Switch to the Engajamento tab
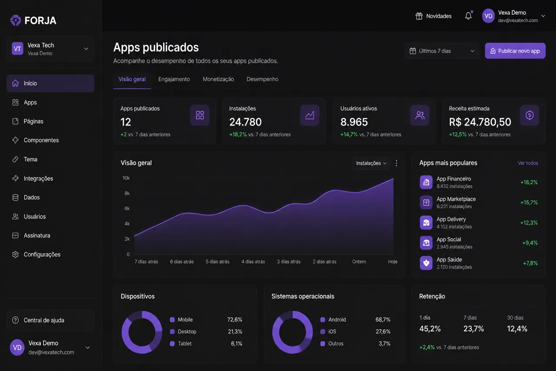This screenshot has width=556, height=371. point(174,79)
